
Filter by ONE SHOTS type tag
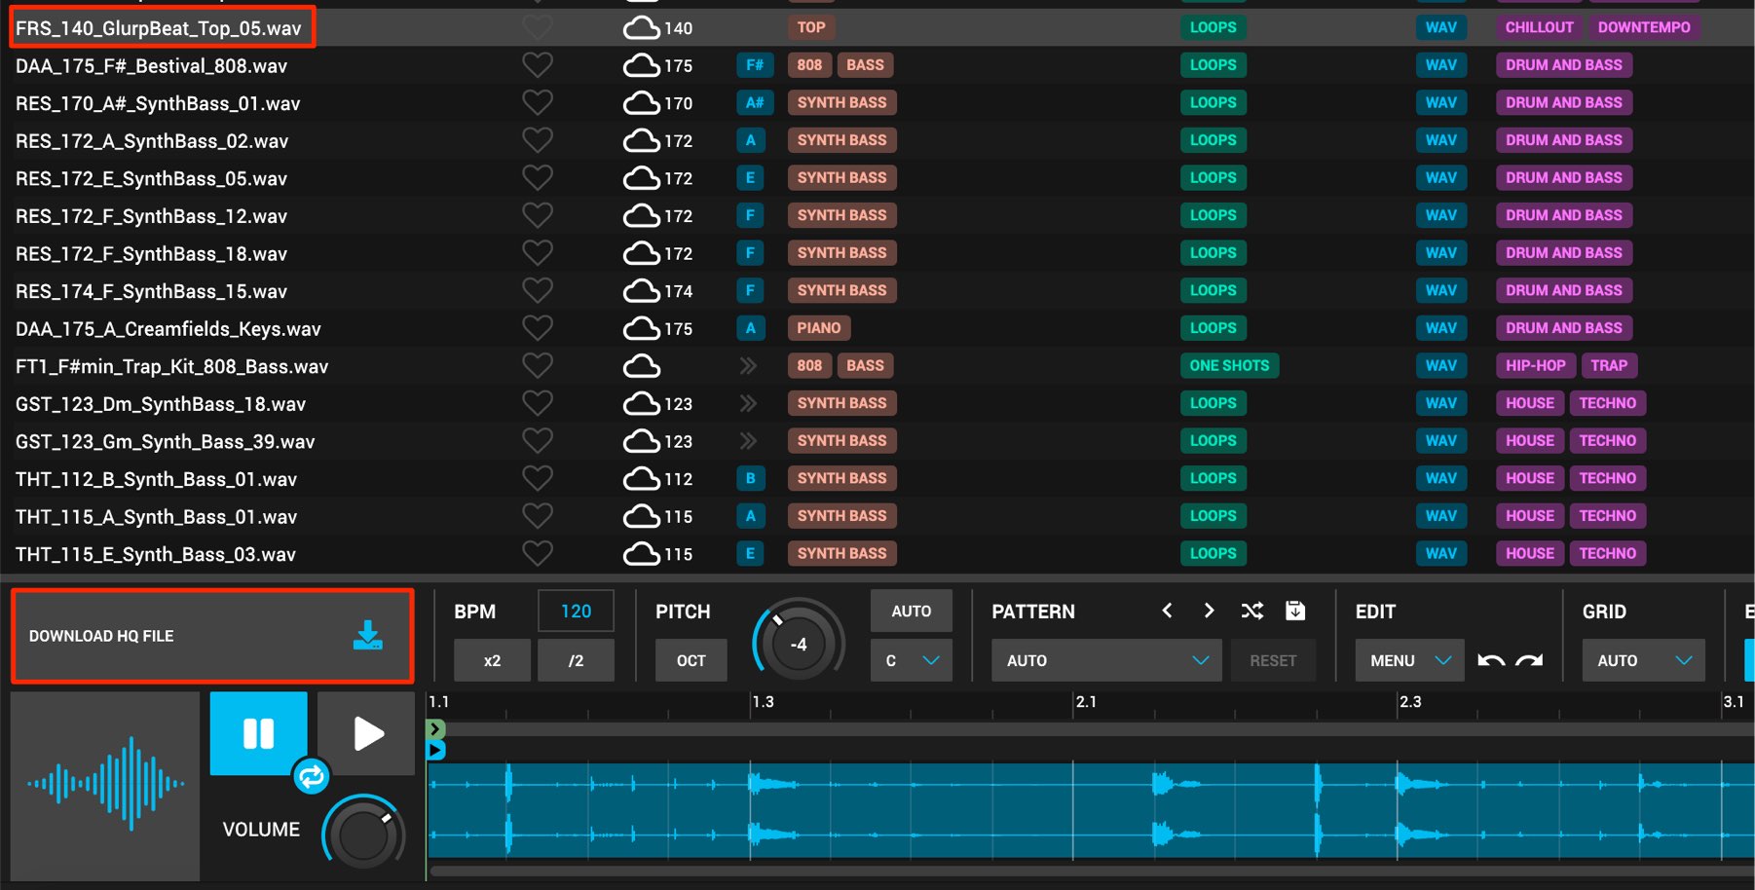[1229, 365]
